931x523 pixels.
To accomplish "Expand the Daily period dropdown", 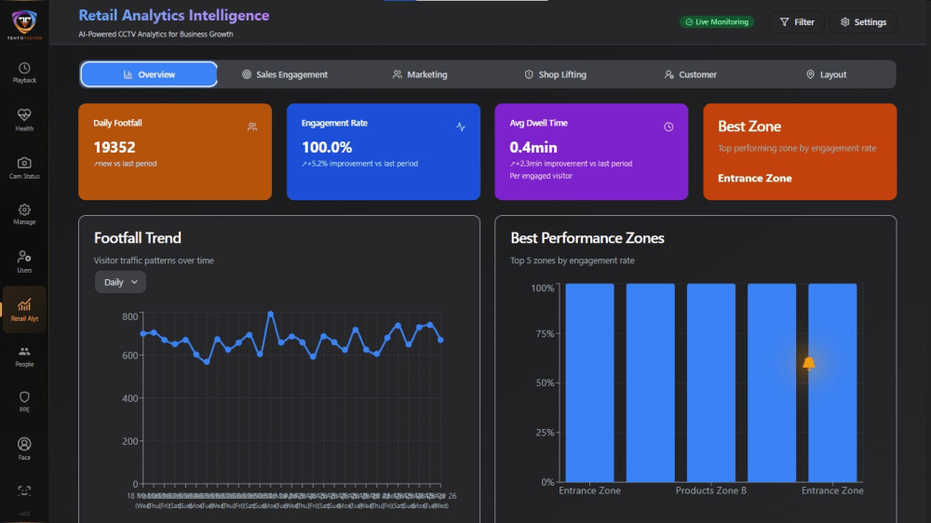I will (x=120, y=282).
